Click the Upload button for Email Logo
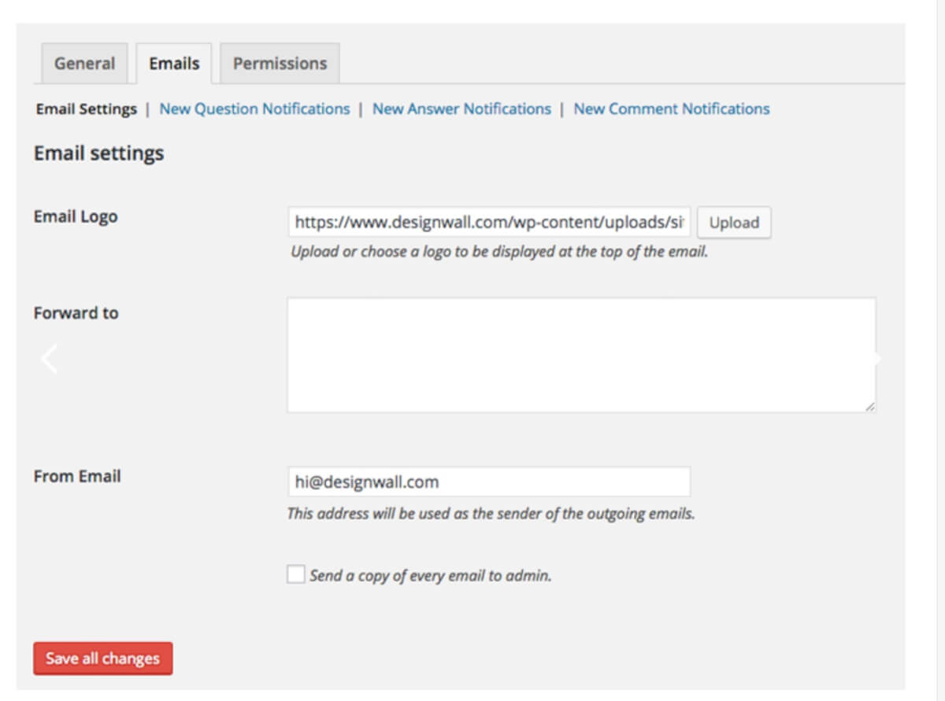Screen dimensions: 945x701 [x=733, y=222]
